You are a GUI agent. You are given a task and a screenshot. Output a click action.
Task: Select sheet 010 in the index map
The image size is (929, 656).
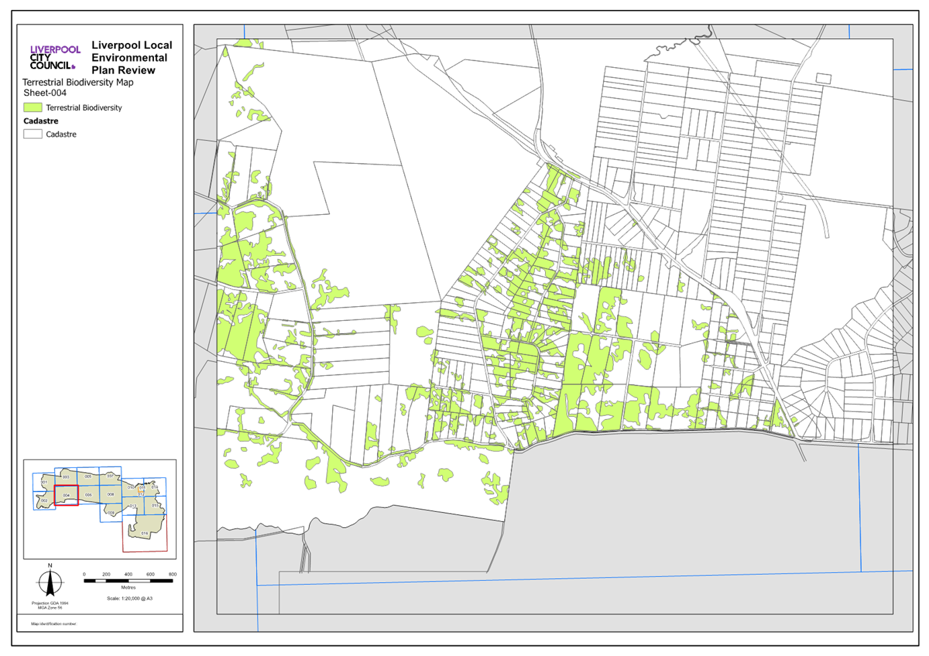coord(132,487)
